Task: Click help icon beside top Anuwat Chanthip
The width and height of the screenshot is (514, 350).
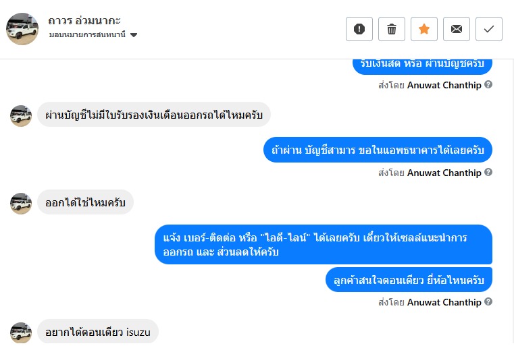Action: [x=488, y=85]
